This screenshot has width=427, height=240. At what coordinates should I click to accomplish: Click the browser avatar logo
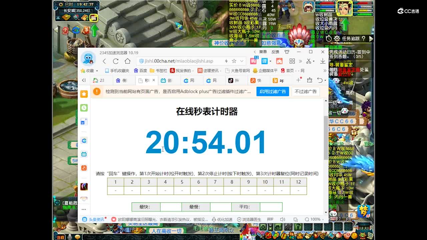(88, 59)
